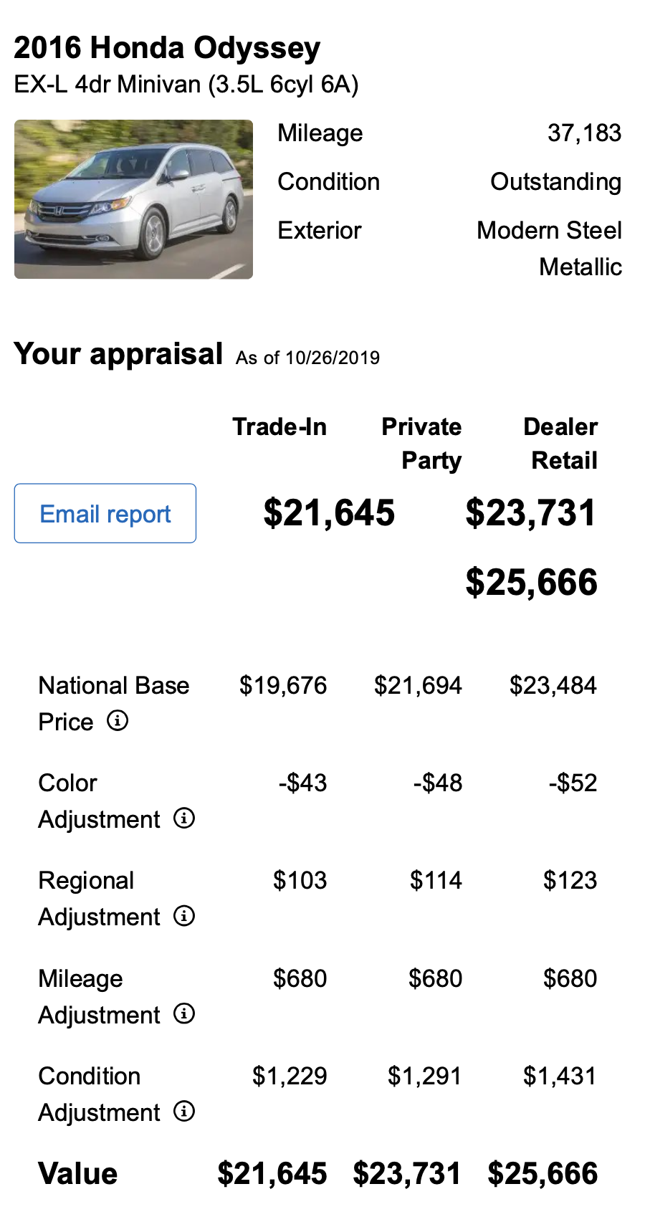Open National Base Price info icon

click(x=118, y=720)
